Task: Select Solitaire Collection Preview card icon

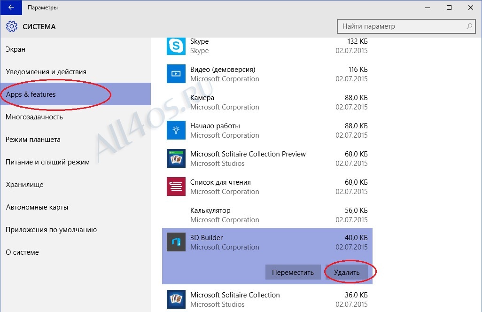Action: [176, 158]
